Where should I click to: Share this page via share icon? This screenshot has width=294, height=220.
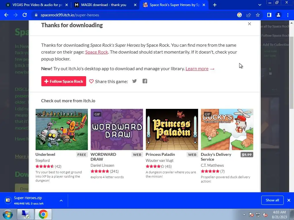[249, 15]
